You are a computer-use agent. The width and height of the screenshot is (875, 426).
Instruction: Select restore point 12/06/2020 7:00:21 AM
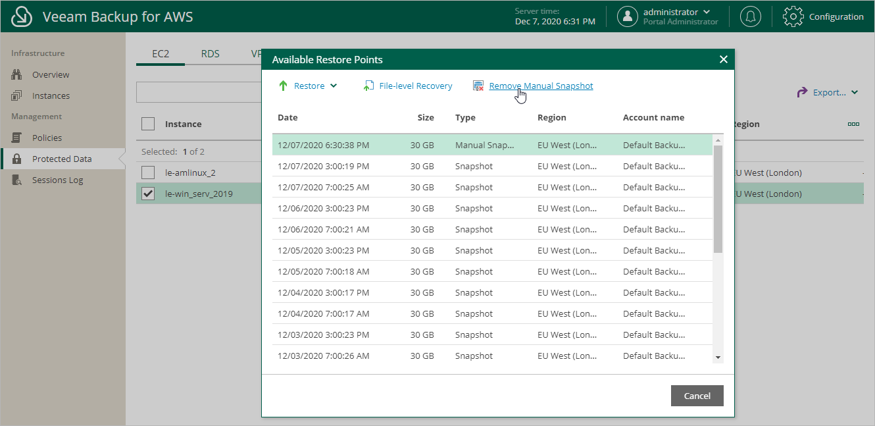tap(492, 229)
